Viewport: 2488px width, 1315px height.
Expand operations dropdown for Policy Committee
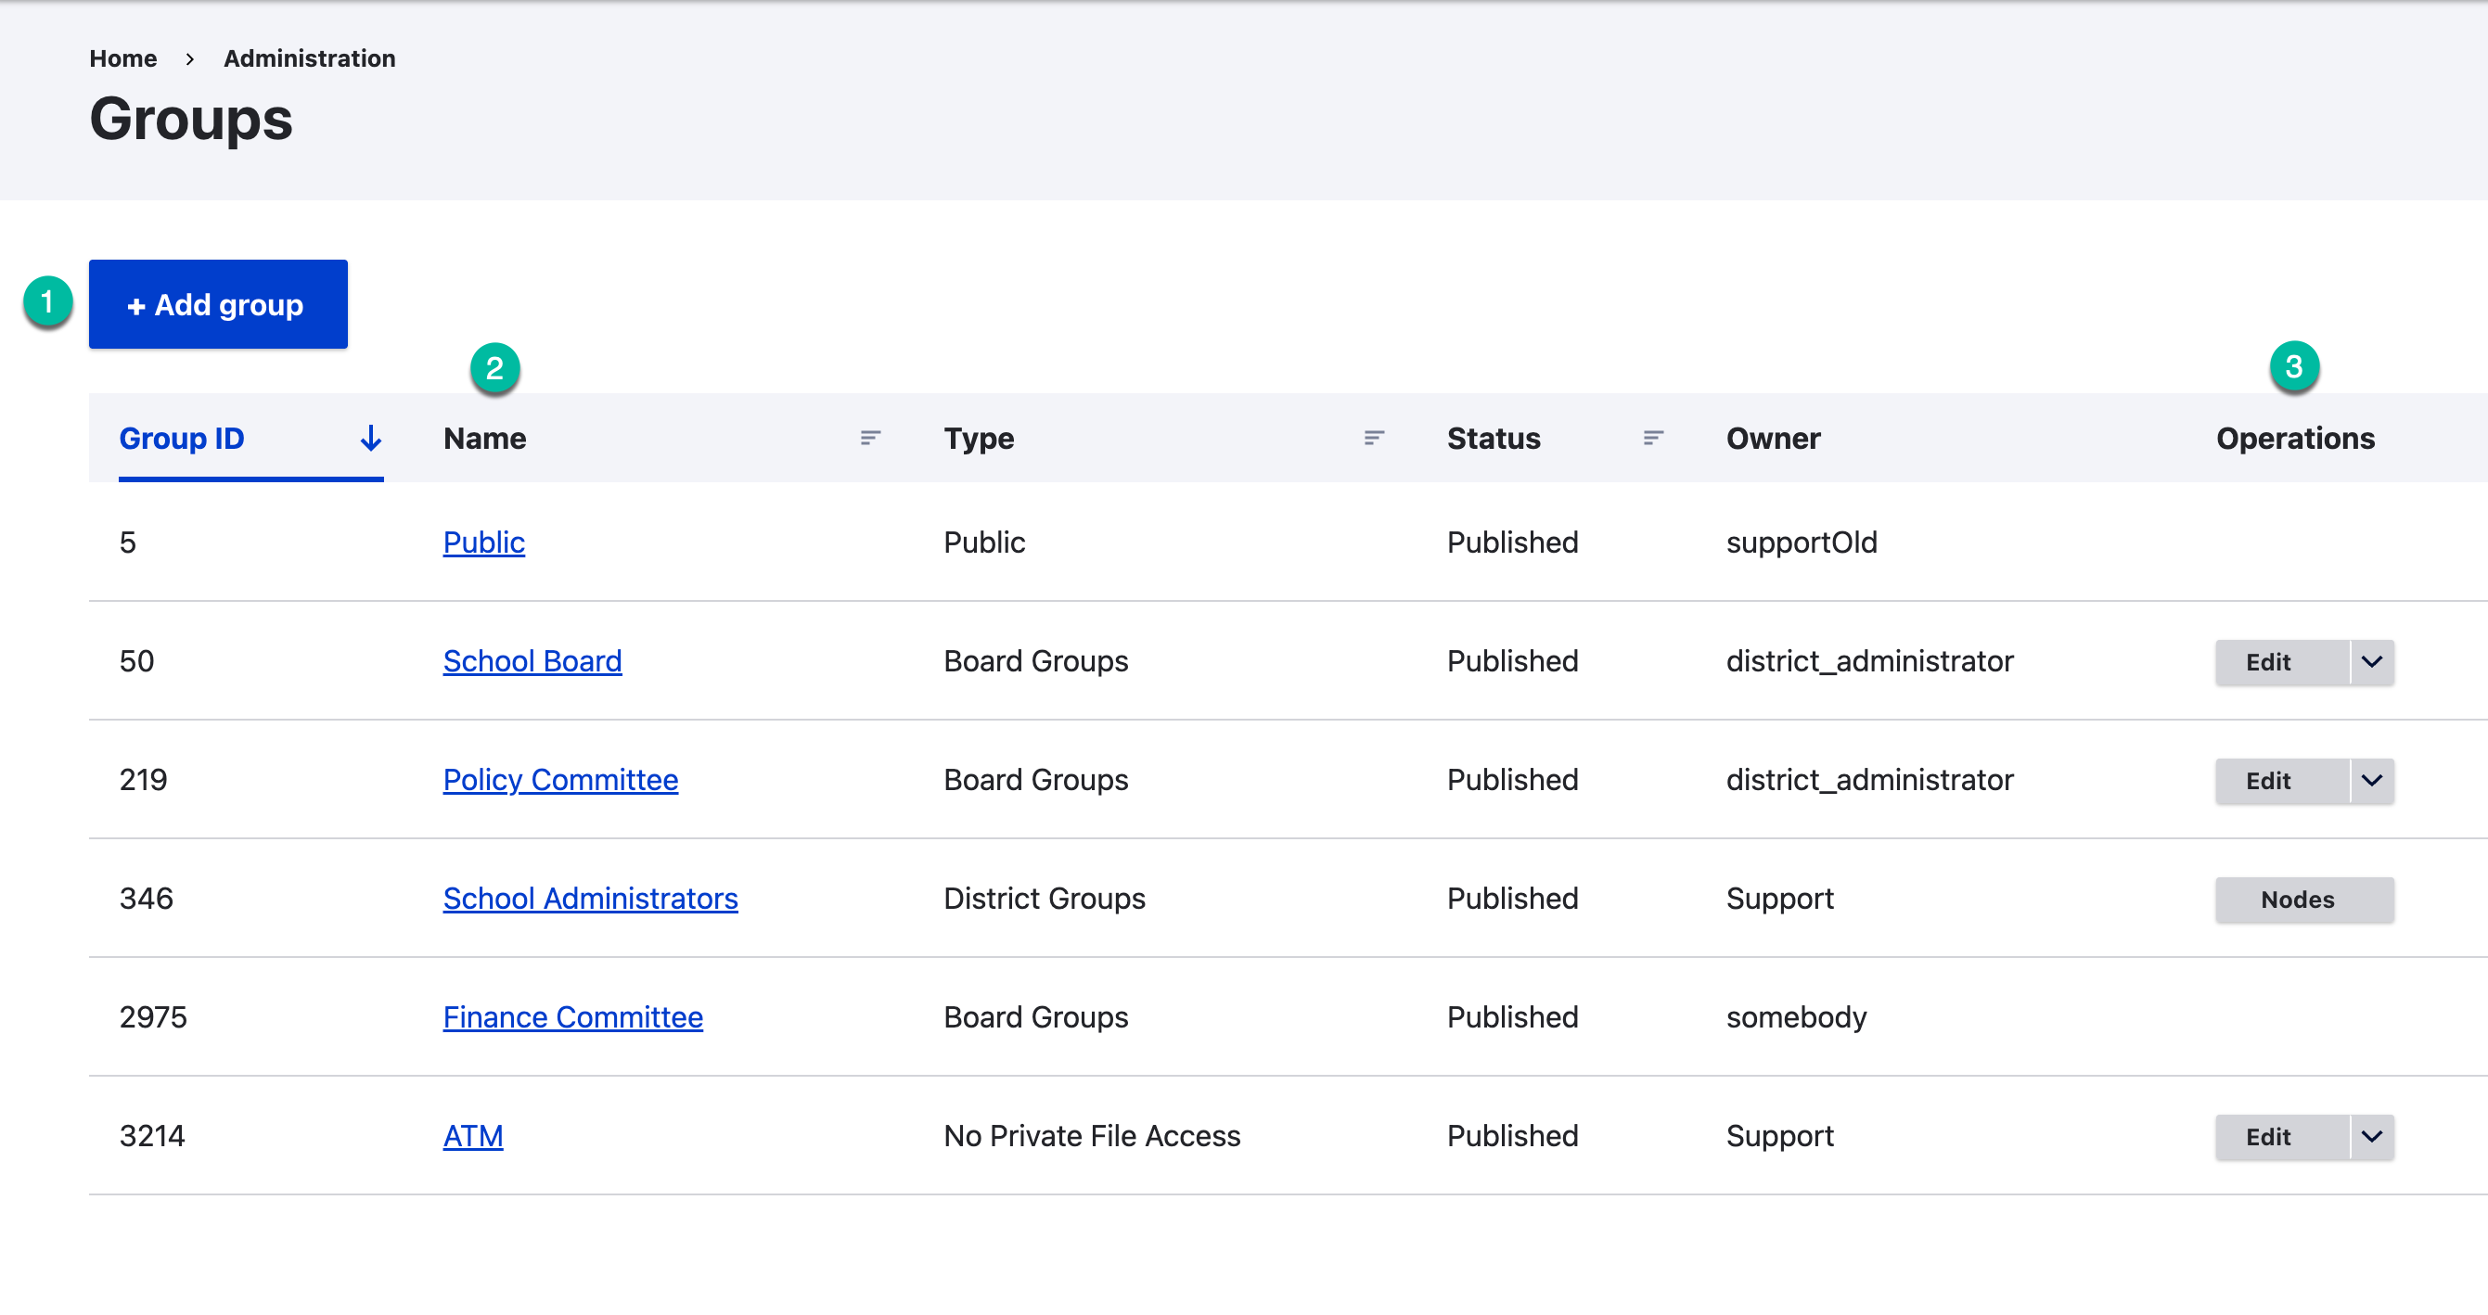click(2372, 781)
